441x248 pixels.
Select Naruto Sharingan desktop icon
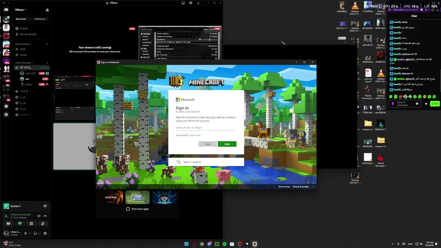pyautogui.click(x=380, y=160)
